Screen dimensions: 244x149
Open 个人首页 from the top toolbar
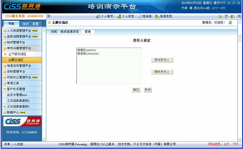pyautogui.click(x=105, y=16)
